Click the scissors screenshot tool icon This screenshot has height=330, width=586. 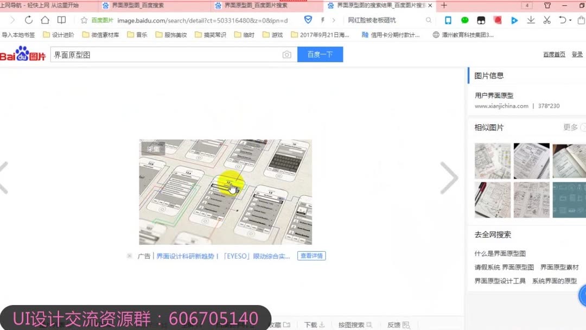click(547, 20)
